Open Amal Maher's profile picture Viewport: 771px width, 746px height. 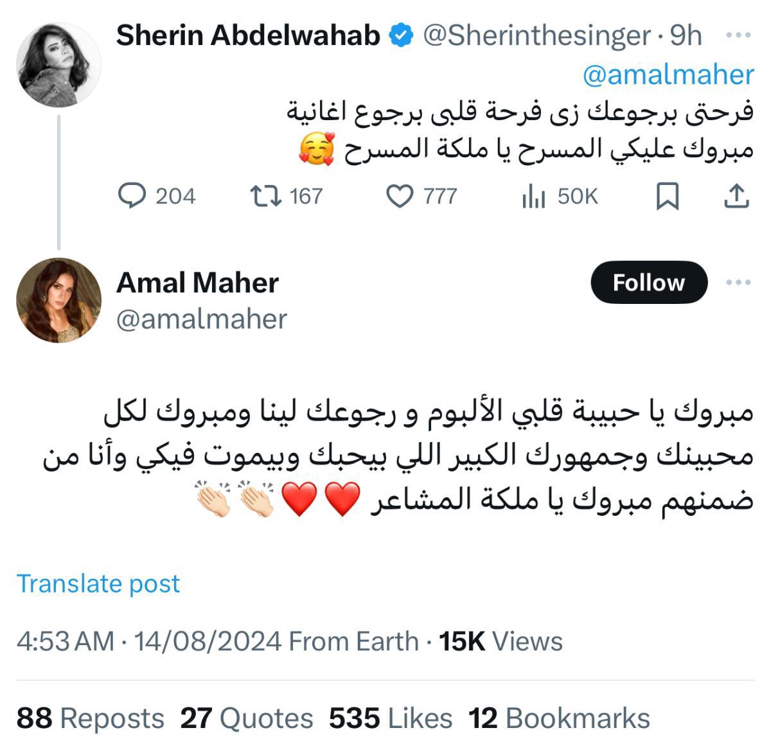tap(58, 300)
